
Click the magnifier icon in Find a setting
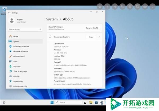pyautogui.click(x=40, y=29)
